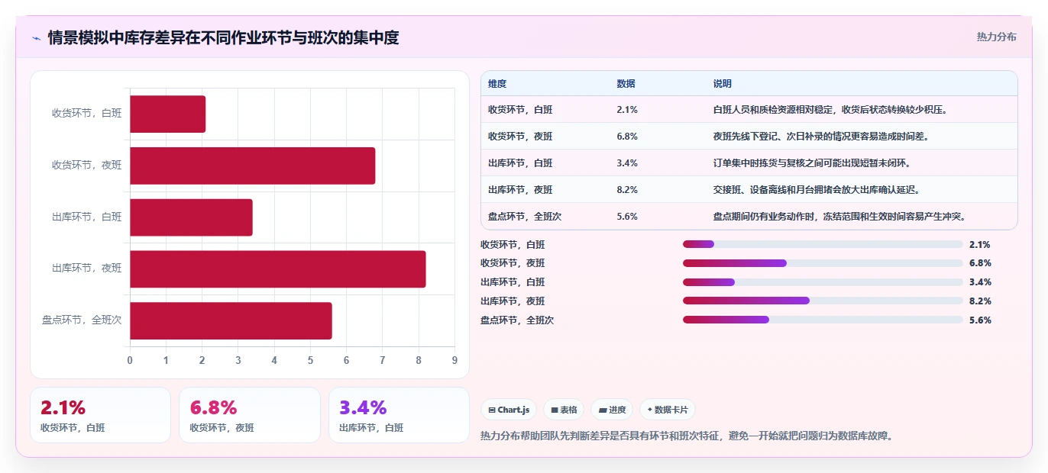The image size is (1048, 473).
Task: Click x-axis tick 0 in the chart
Action: 130,360
